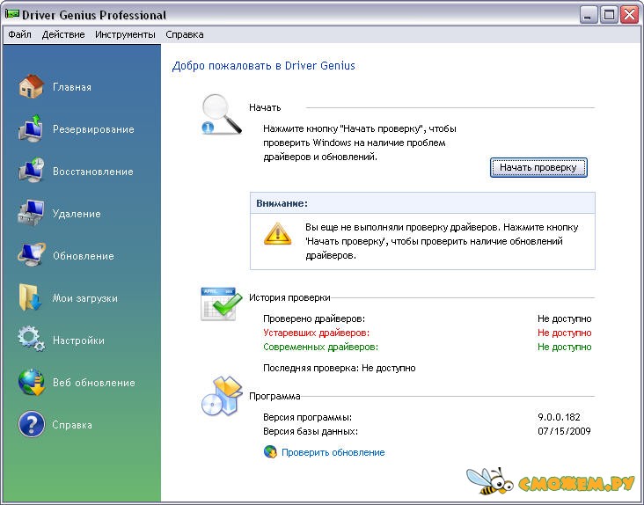Click the Удаление uninstall icon
The image size is (644, 505).
coord(31,213)
